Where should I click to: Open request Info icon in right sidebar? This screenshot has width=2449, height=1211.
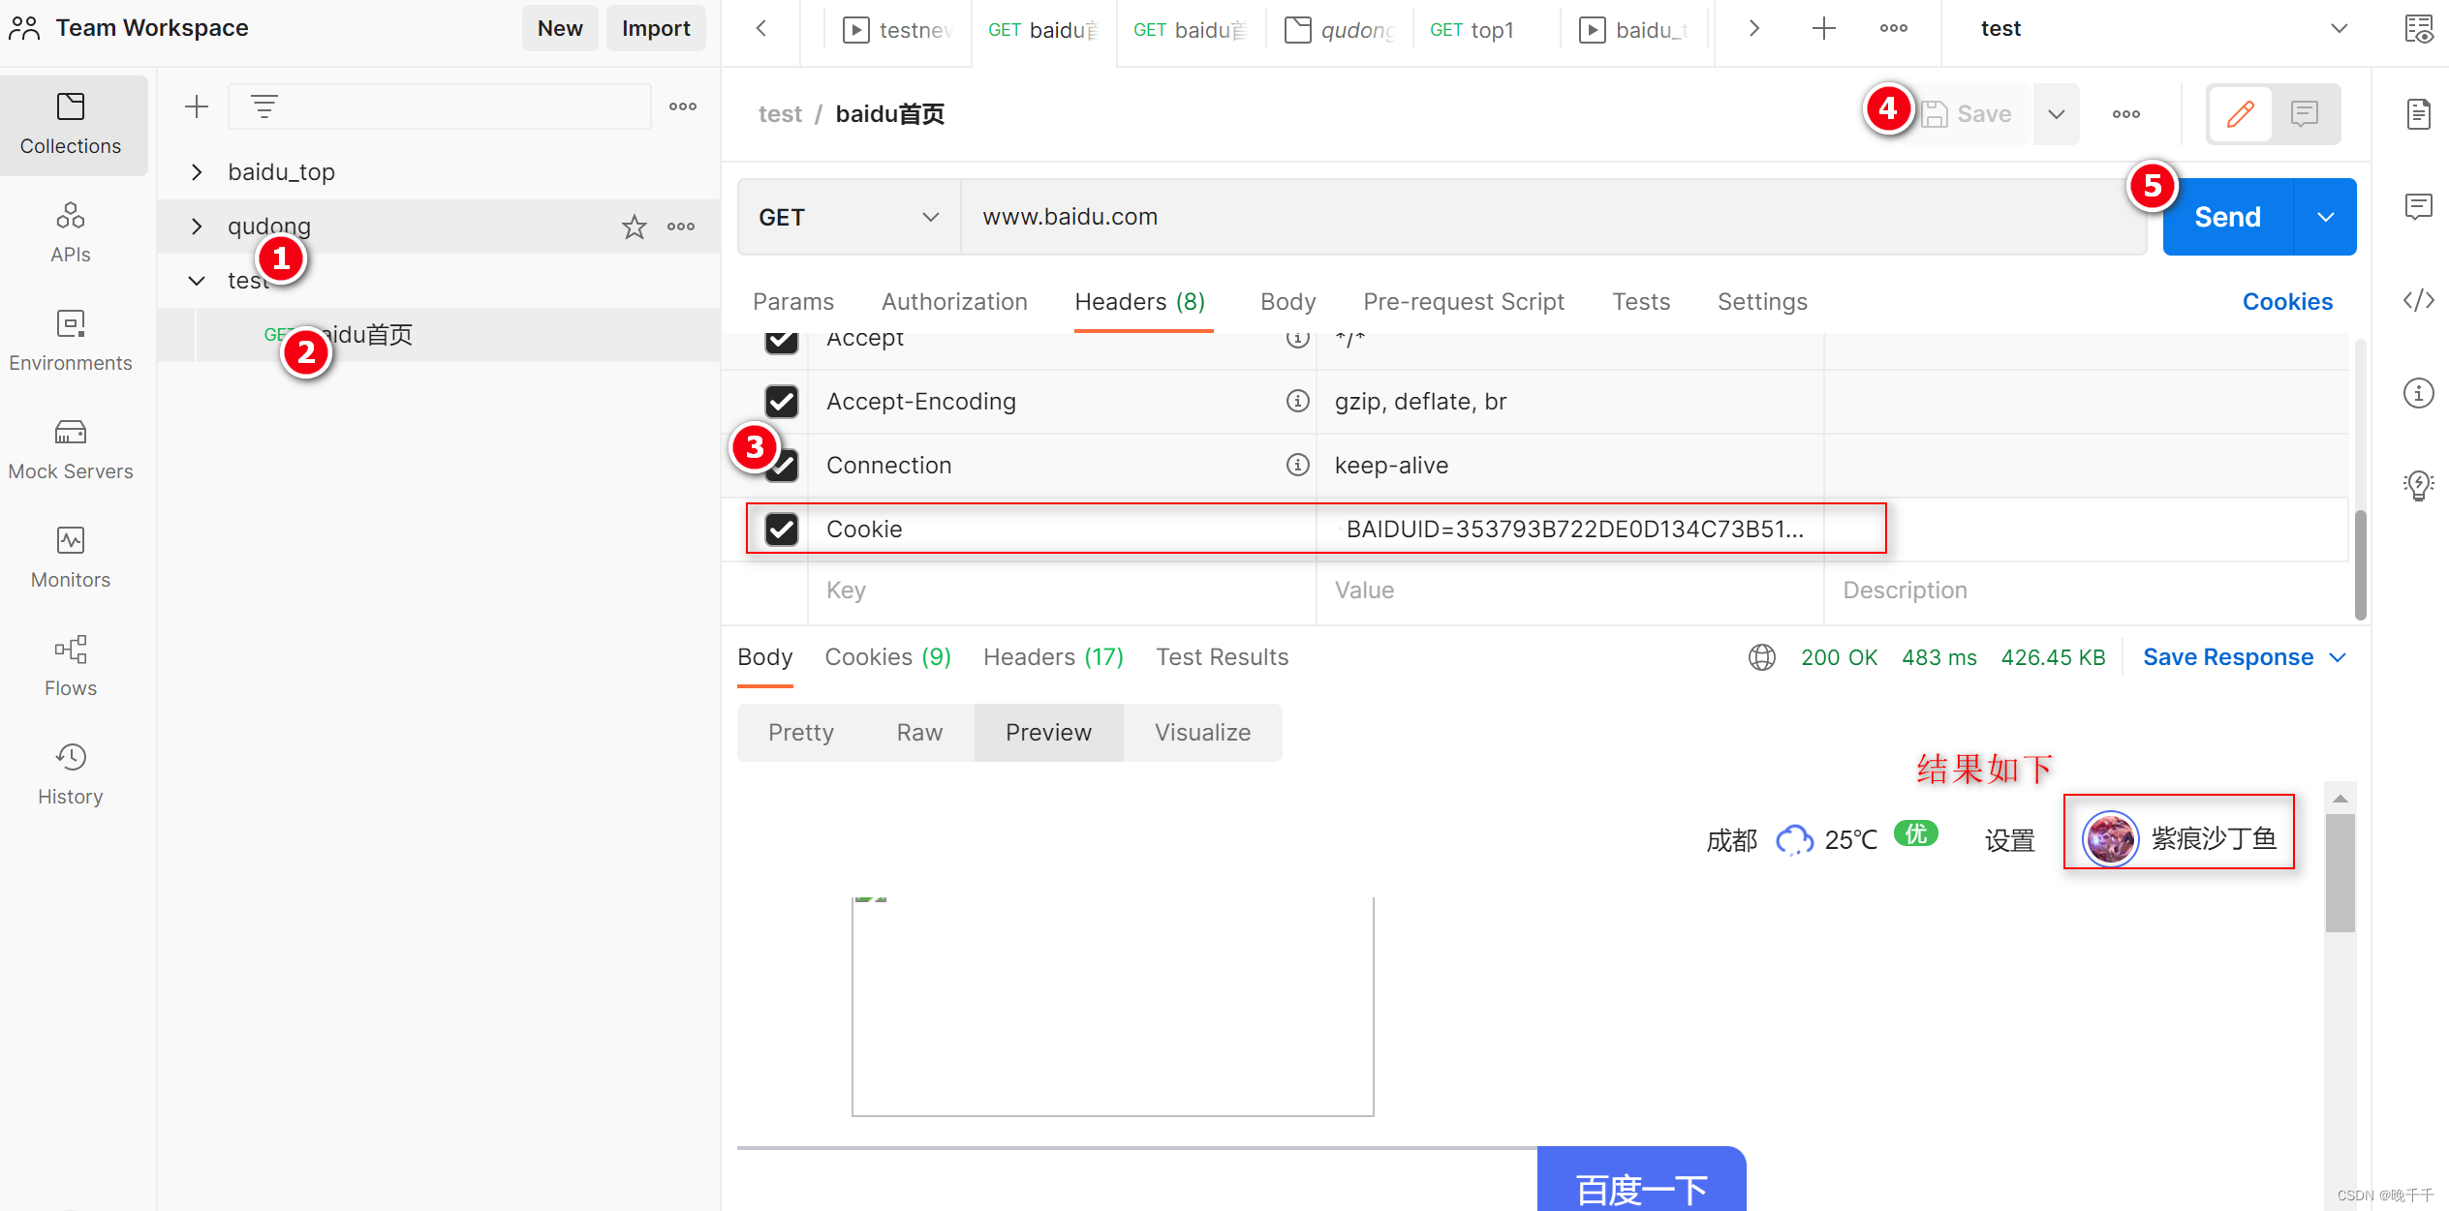(2419, 393)
